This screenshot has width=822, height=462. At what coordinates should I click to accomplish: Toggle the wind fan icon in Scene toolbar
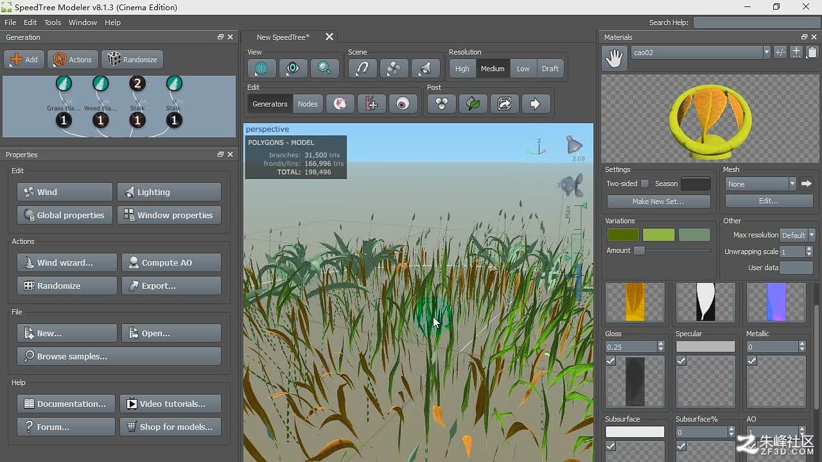click(x=394, y=68)
